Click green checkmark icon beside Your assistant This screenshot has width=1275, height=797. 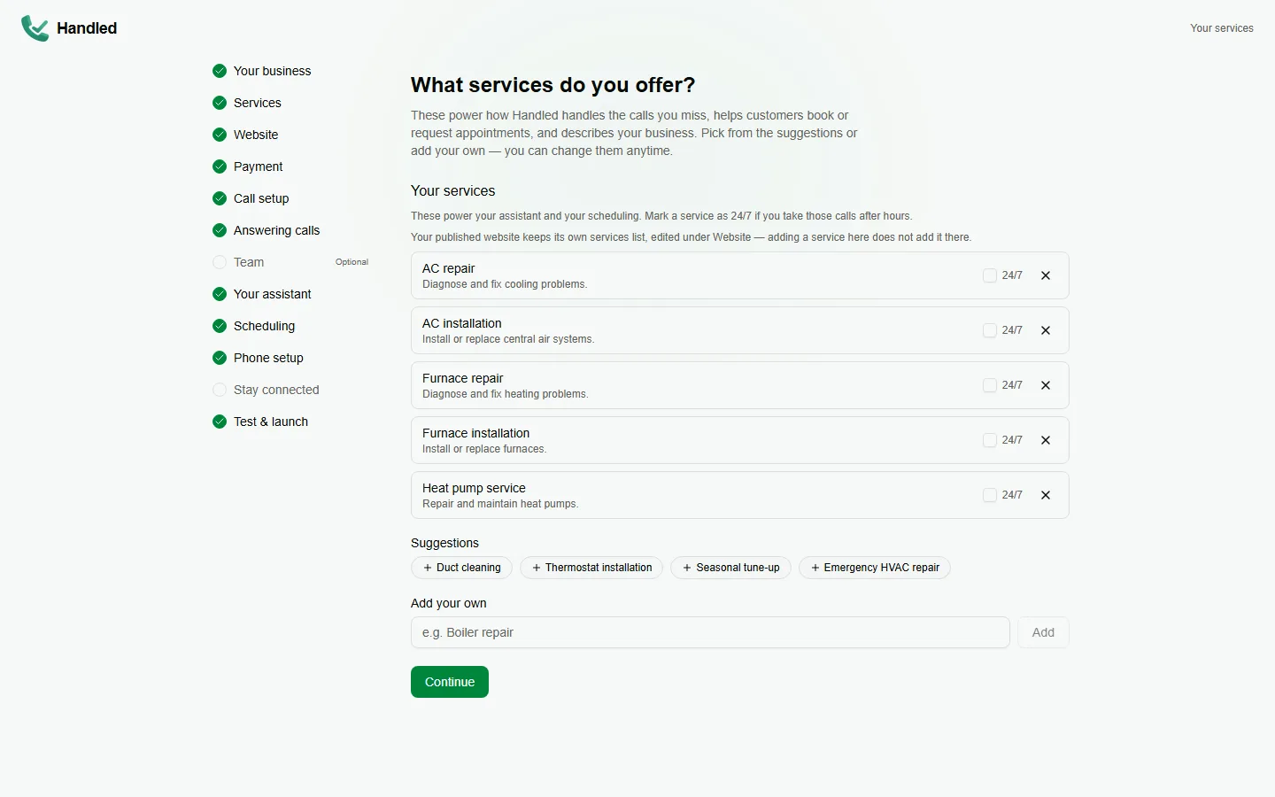pyautogui.click(x=220, y=294)
